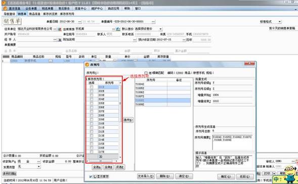Uncheck the 显示库存 checkbox
Viewport: 298px width, 184px height.
91,176
